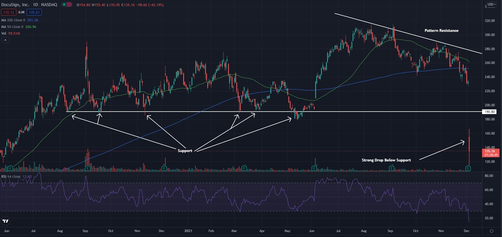502x237 pixels.
Task: Click the L135.05 low value
Action: (113, 5)
